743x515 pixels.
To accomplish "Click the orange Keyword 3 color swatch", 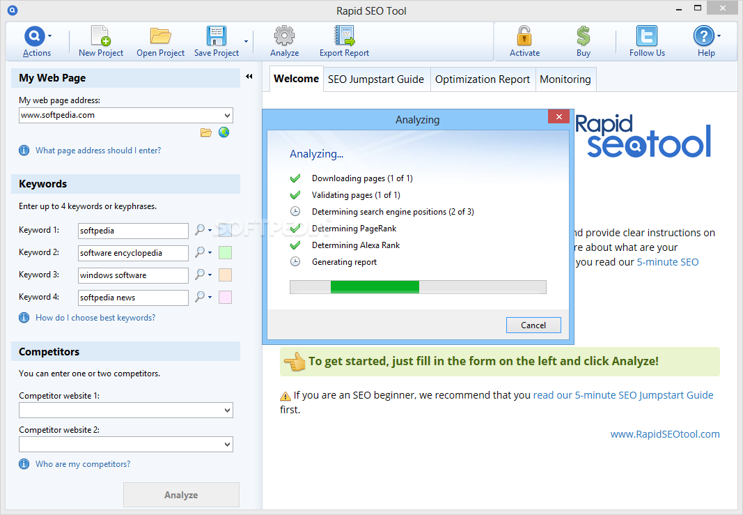I will (225, 275).
